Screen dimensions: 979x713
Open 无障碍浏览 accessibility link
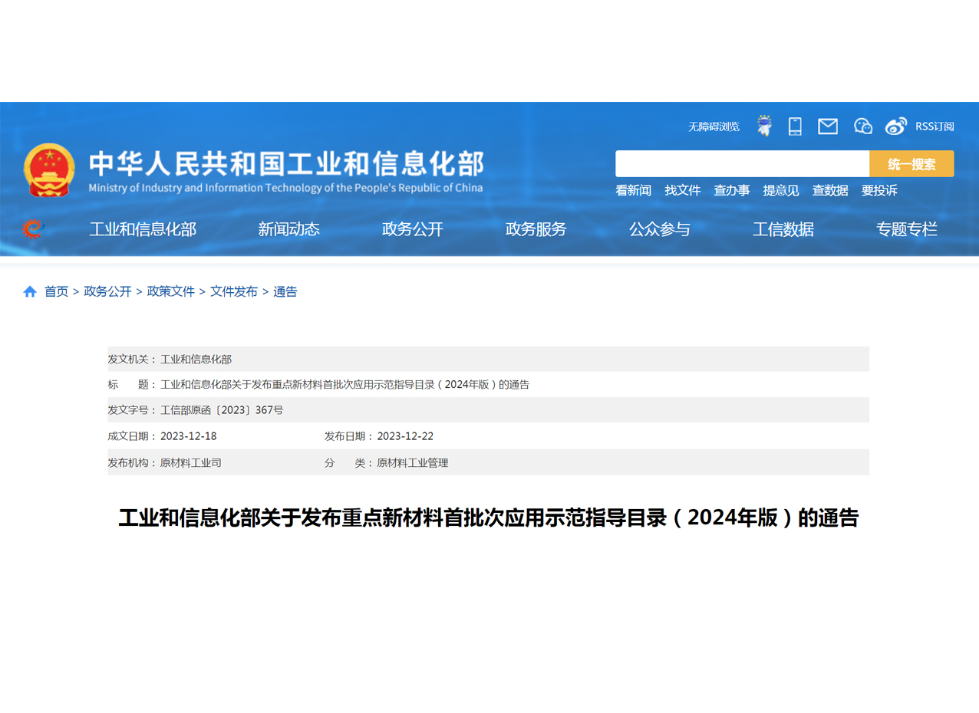(714, 127)
